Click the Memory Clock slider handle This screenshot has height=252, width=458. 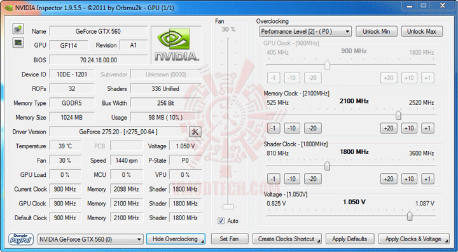(398, 115)
